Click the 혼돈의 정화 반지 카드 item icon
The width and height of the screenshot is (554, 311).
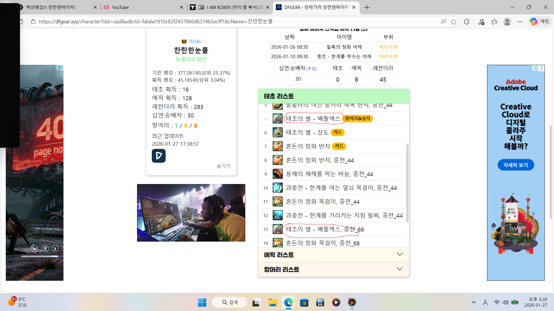(278, 146)
